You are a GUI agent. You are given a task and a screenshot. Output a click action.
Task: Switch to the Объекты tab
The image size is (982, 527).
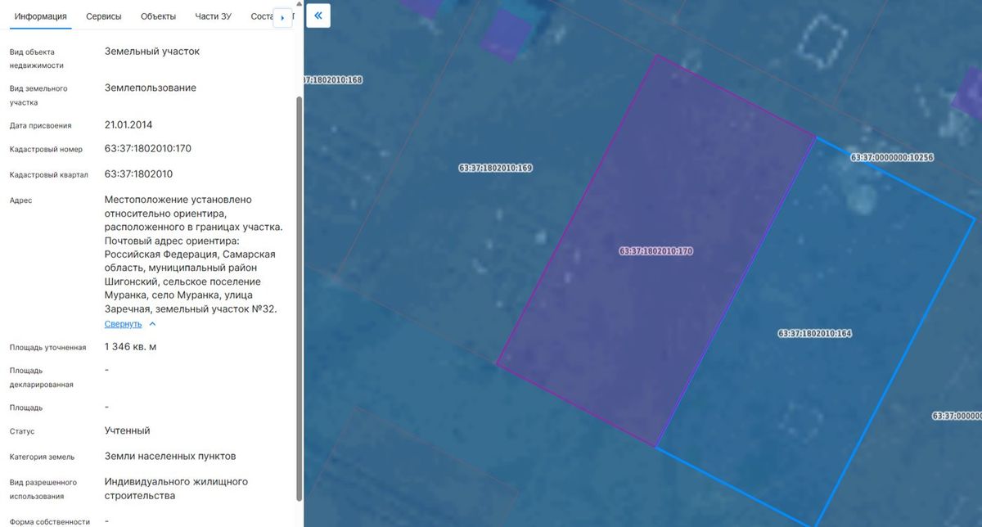(158, 16)
